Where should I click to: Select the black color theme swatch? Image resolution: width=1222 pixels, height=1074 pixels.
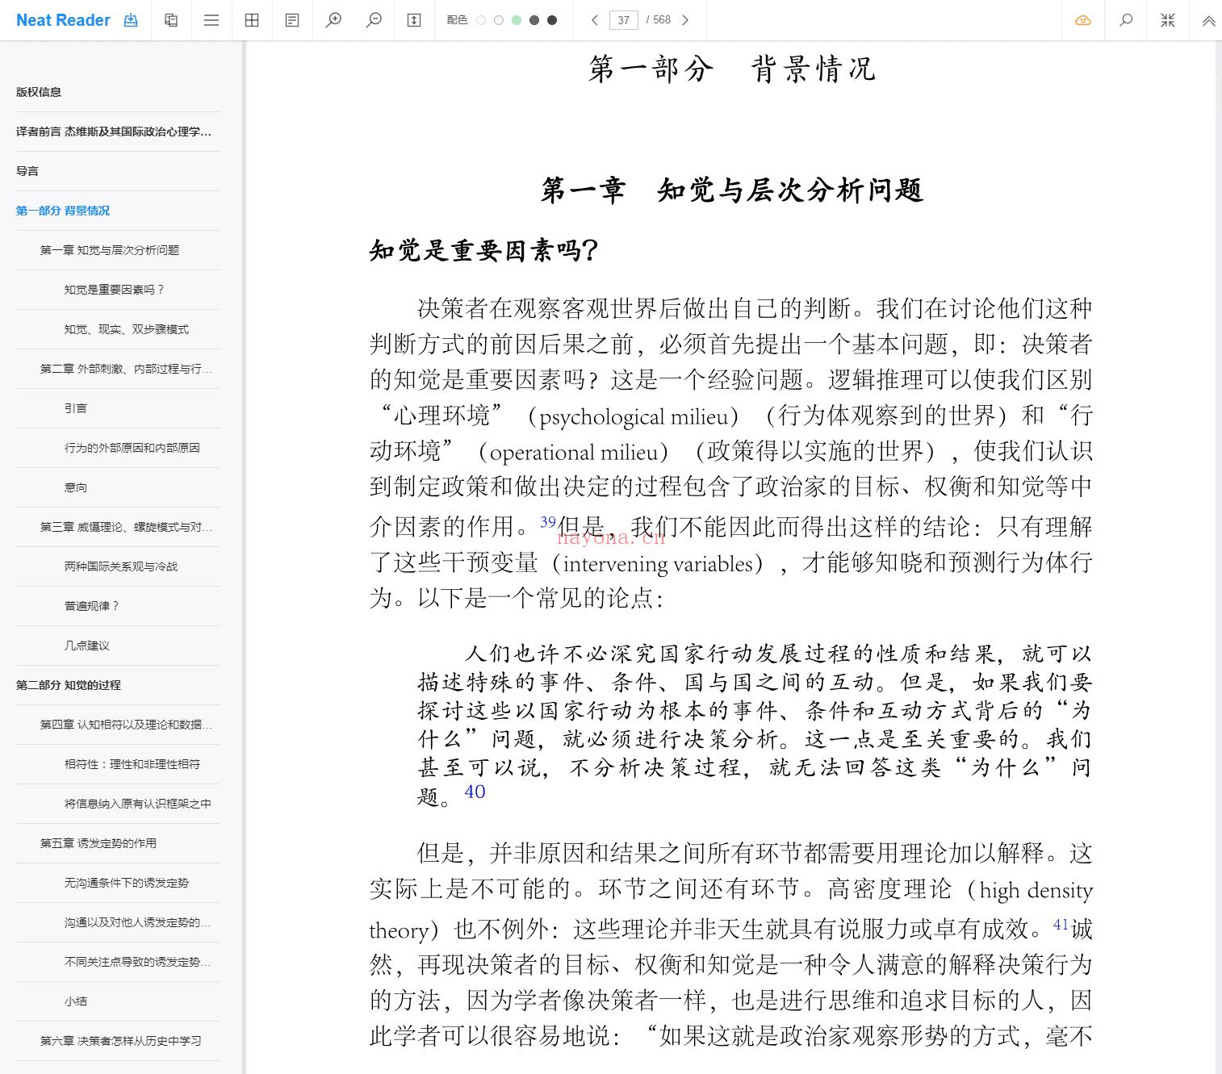click(x=552, y=20)
